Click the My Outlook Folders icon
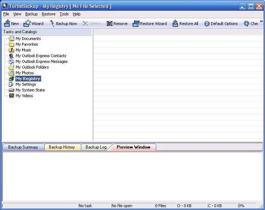The height and width of the screenshot is (210, 265). pyautogui.click(x=11, y=67)
